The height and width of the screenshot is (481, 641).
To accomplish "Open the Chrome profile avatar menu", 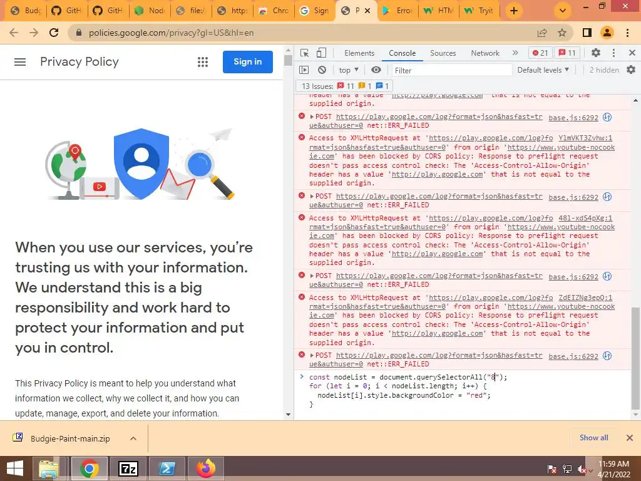I will [x=607, y=33].
